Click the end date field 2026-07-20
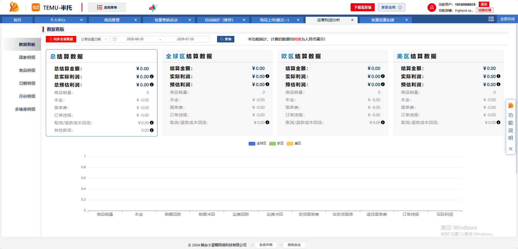 coord(185,39)
